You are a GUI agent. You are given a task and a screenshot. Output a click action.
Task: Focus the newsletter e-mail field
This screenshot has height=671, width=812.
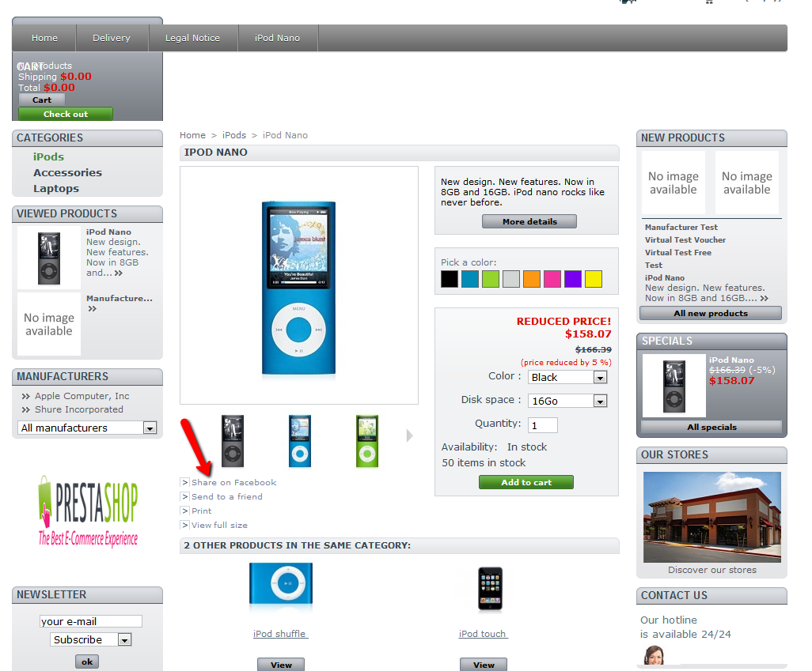(x=91, y=621)
